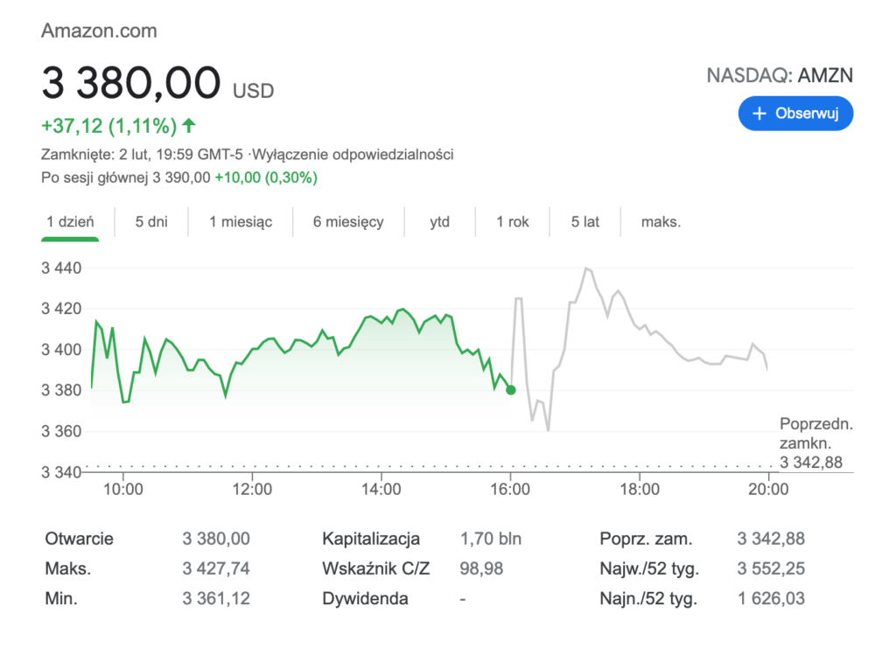Show the maks. range tab

[661, 221]
